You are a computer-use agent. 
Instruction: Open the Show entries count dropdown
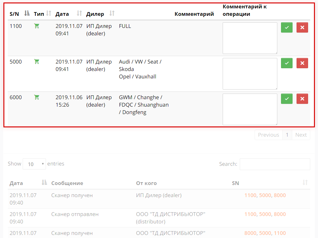(34, 164)
